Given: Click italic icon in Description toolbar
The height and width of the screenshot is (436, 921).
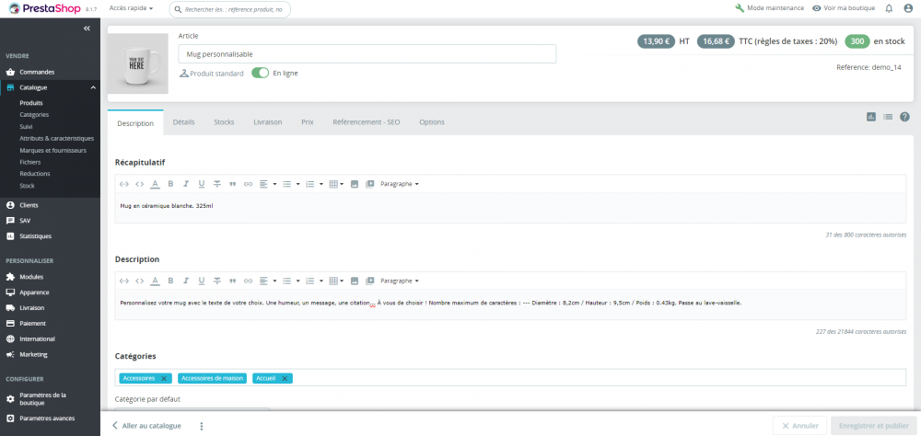Looking at the screenshot, I should [186, 281].
